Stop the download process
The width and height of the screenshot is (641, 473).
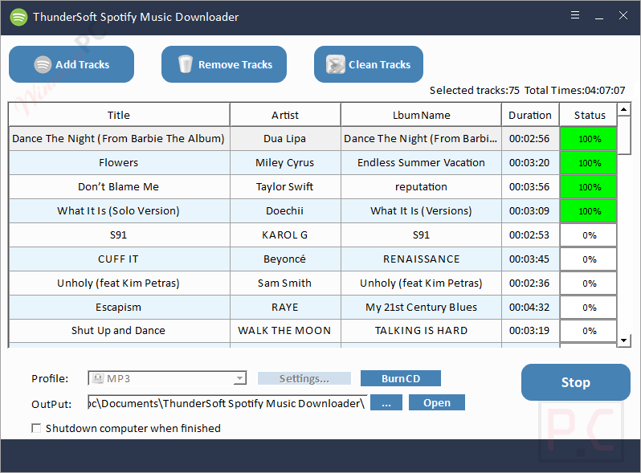click(x=576, y=382)
